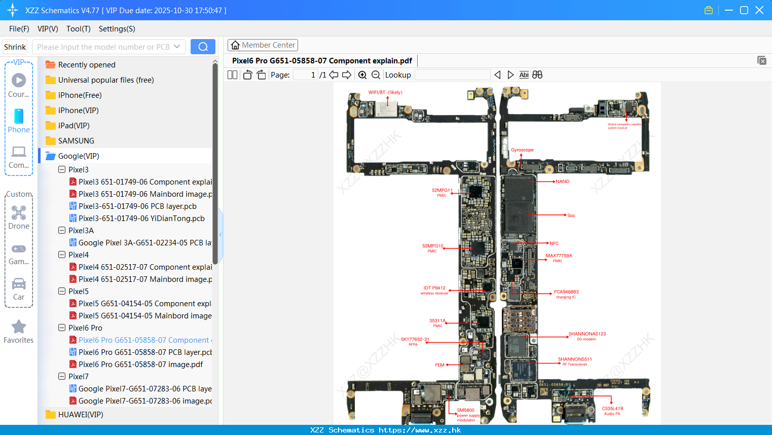
Task: Open Google Pixel7-G651-07283-06 image file
Action: pyautogui.click(x=140, y=401)
